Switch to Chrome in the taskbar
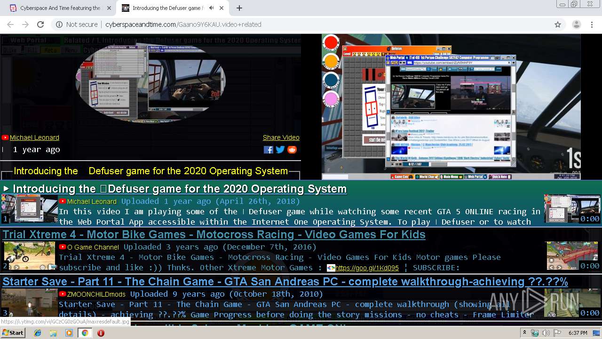The image size is (602, 339). [85, 333]
